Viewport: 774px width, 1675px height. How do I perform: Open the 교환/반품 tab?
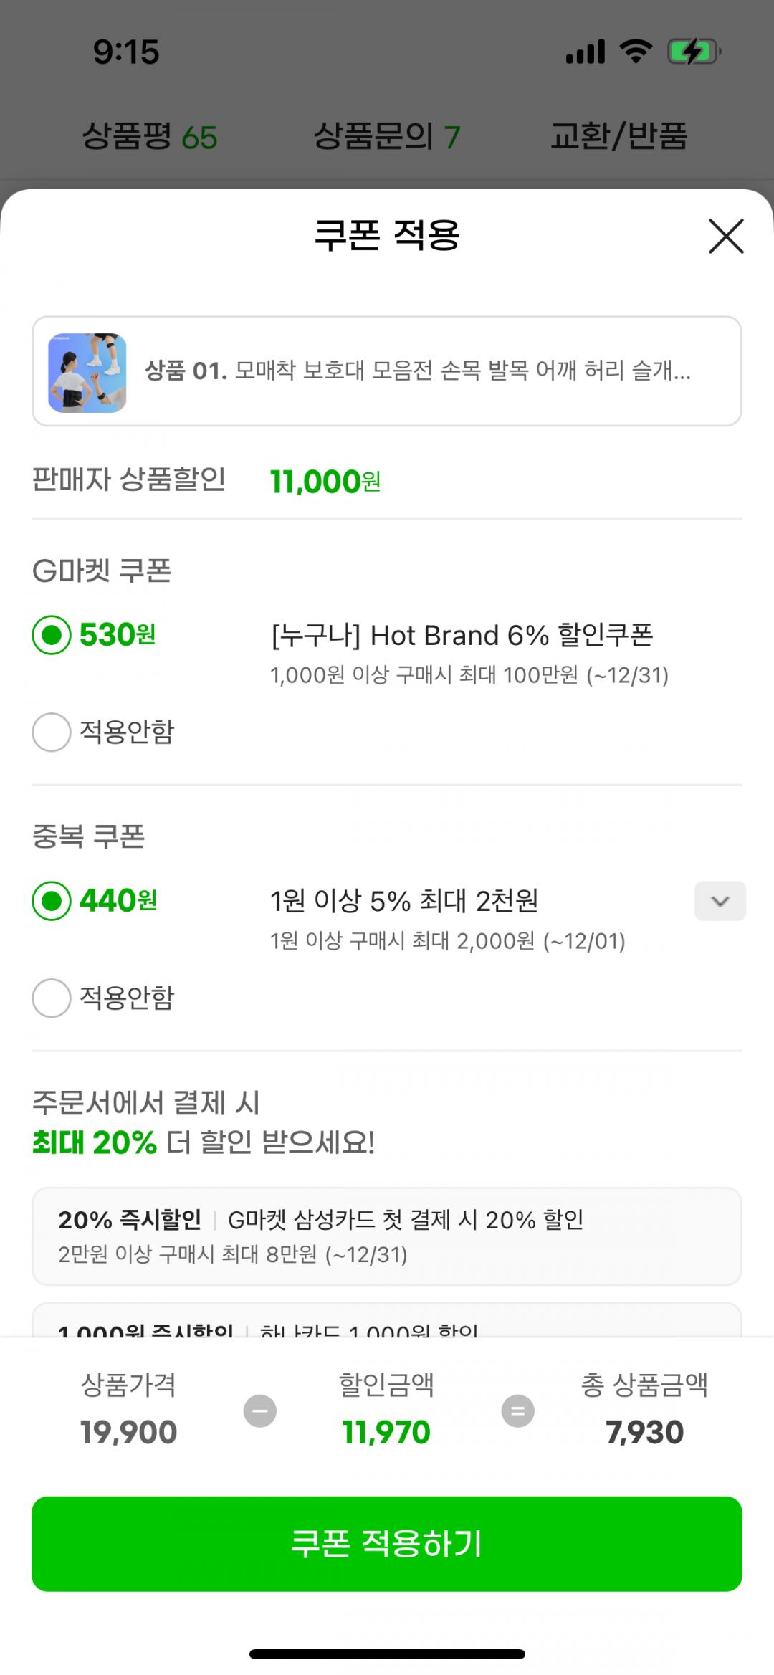[x=618, y=136]
